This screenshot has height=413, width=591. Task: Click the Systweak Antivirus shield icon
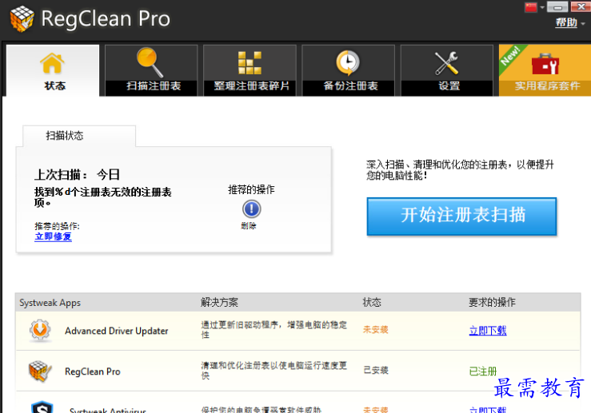[42, 407]
